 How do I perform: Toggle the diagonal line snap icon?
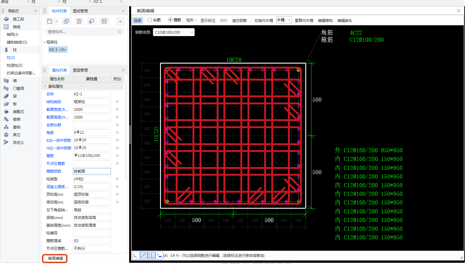144,255
